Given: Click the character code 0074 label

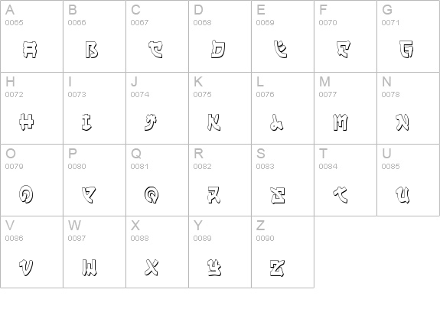Looking at the screenshot, I should (x=140, y=95).
